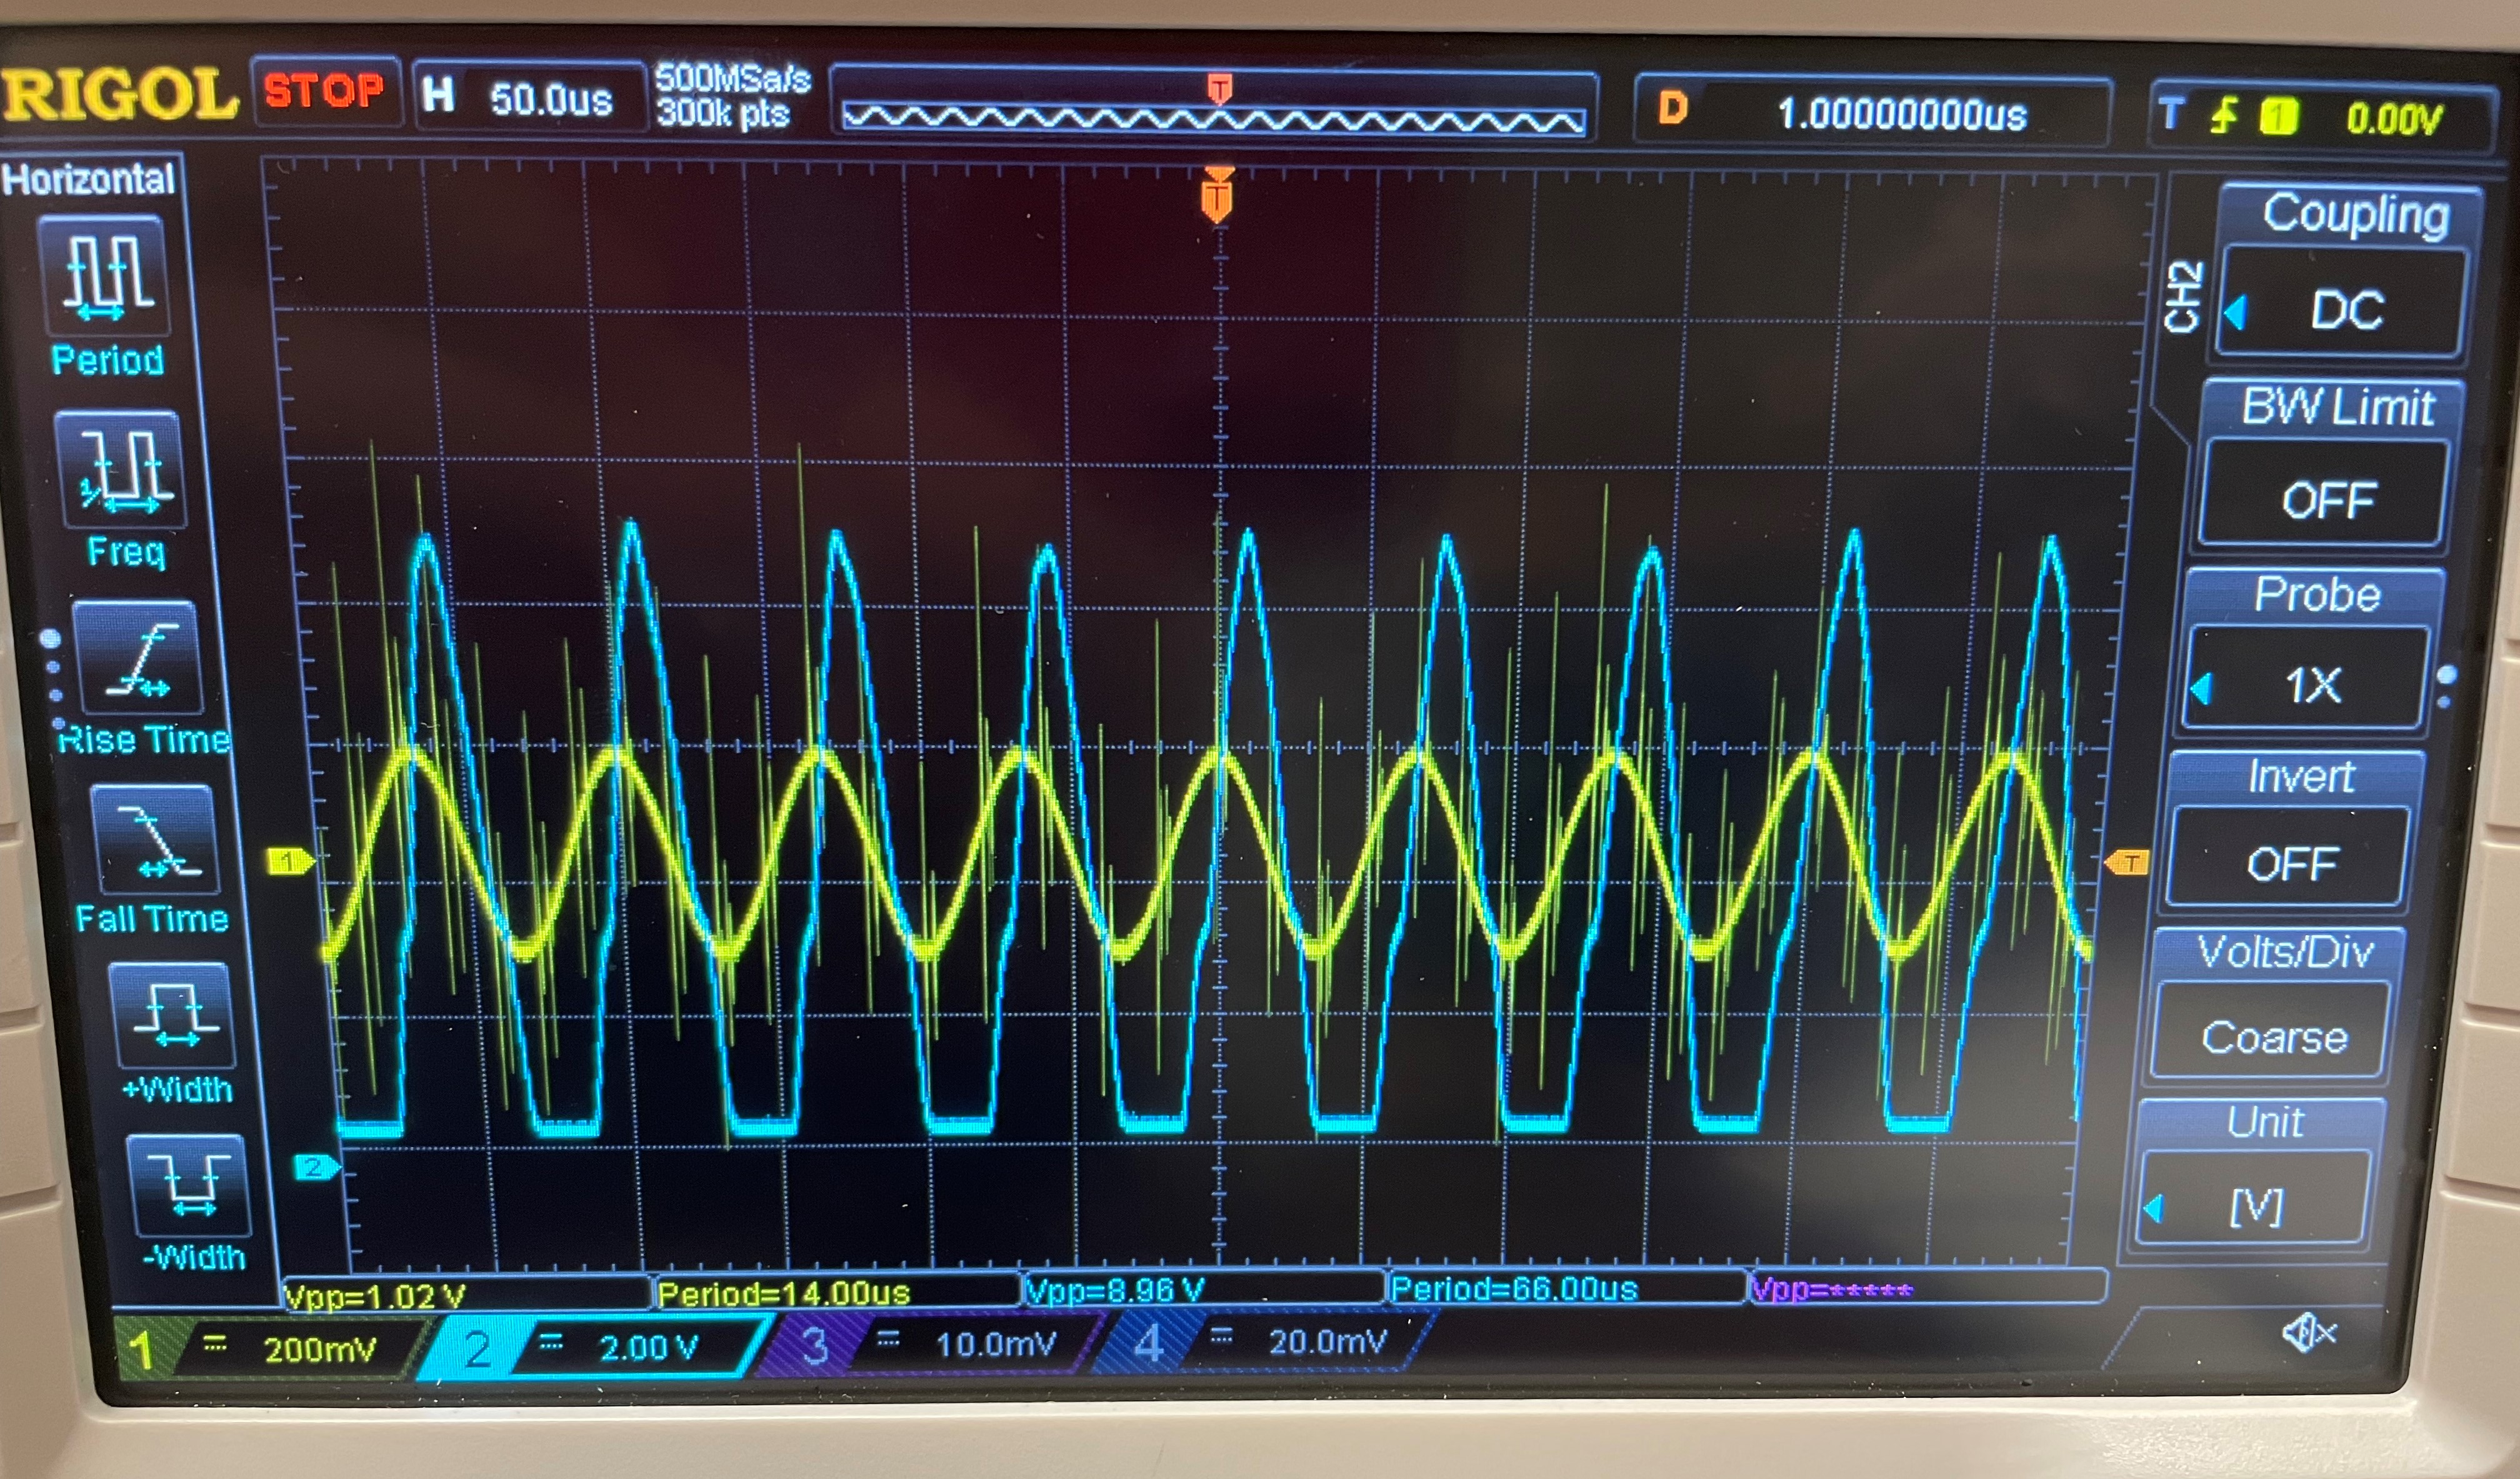Viewport: 2520px width, 1479px height.
Task: Choose the Fall Time measurement icon
Action: pyautogui.click(x=153, y=840)
